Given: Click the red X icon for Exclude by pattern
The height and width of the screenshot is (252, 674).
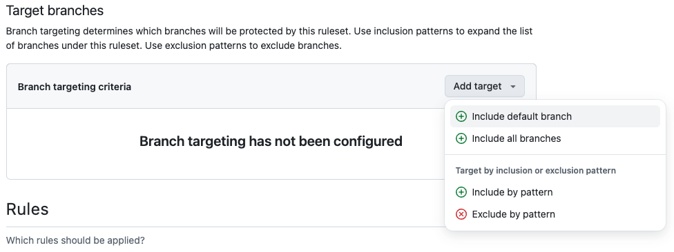Looking at the screenshot, I should 461,214.
